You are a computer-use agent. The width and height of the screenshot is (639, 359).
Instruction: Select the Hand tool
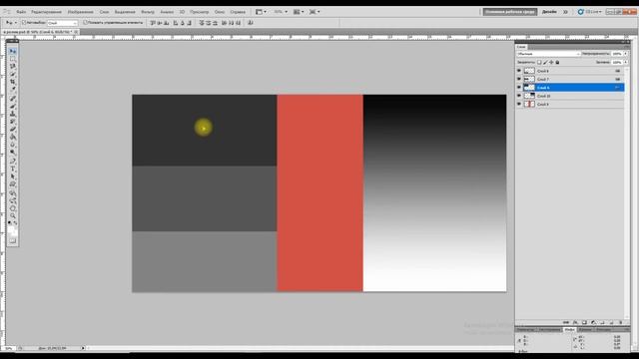coord(13,208)
